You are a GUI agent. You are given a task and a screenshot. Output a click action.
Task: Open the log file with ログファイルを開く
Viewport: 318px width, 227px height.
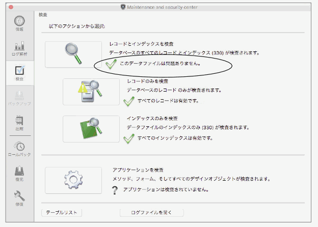[151, 212]
